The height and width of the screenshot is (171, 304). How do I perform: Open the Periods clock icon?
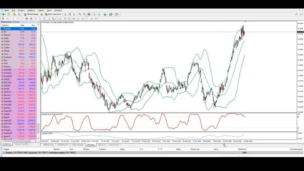110,14
